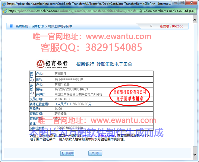This screenshot has height=162, width=199.
Task: Click receipt serial number 1806037000079798
Action: [x=69, y=128]
